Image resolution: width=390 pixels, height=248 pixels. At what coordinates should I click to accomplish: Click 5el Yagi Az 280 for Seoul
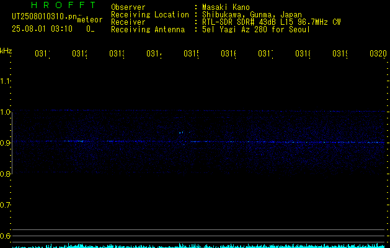pyautogui.click(x=256, y=30)
